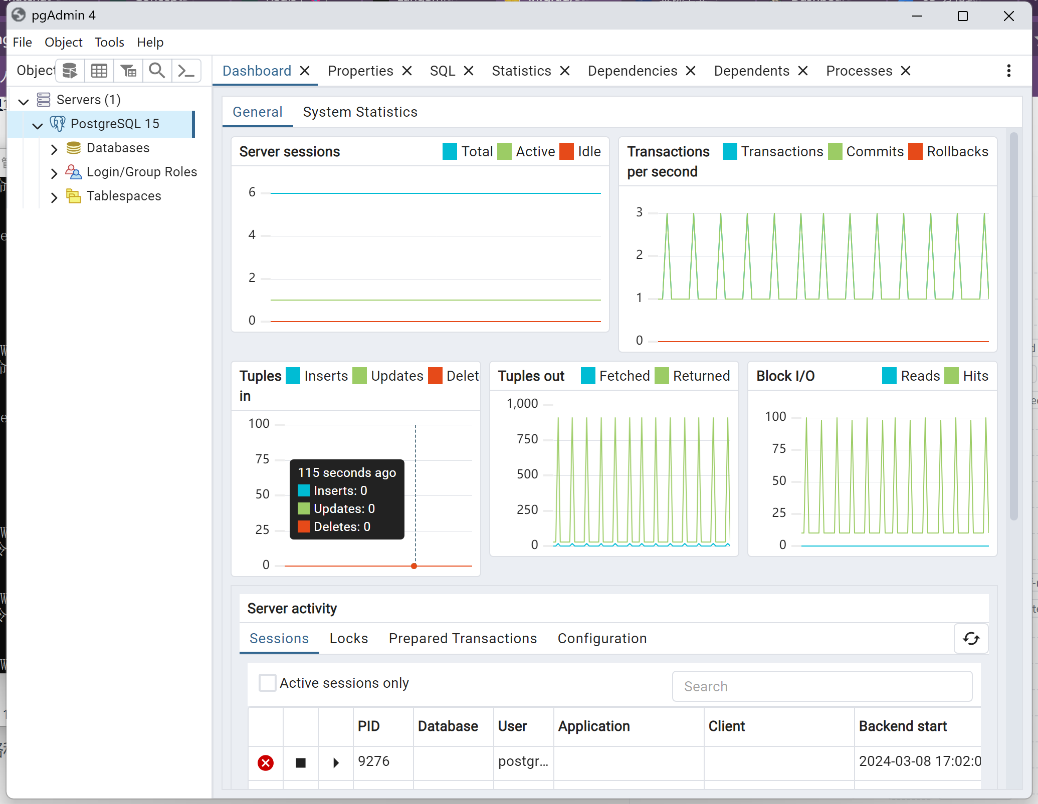1038x804 pixels.
Task: Close the Processes tab
Action: [x=906, y=71]
